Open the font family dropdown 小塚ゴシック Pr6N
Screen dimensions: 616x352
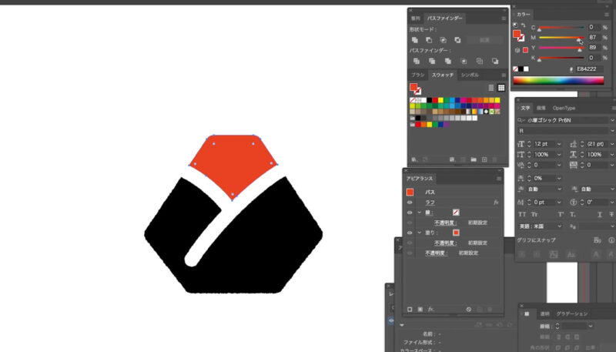pyautogui.click(x=611, y=120)
